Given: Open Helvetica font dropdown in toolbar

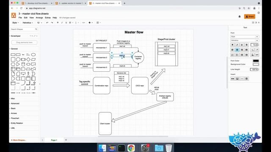Looking at the screenshot, I should [28, 22].
